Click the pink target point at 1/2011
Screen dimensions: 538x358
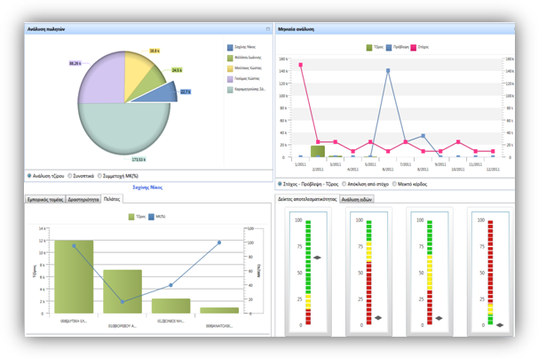[301, 65]
